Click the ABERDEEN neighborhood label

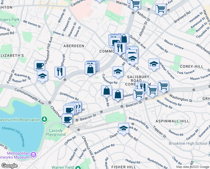[x=74, y=46]
